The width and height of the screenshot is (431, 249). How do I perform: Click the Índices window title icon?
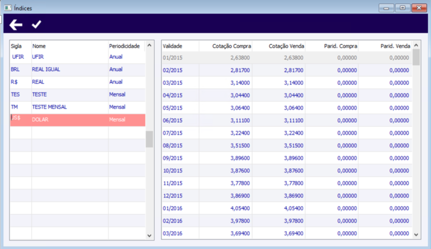click(x=7, y=8)
